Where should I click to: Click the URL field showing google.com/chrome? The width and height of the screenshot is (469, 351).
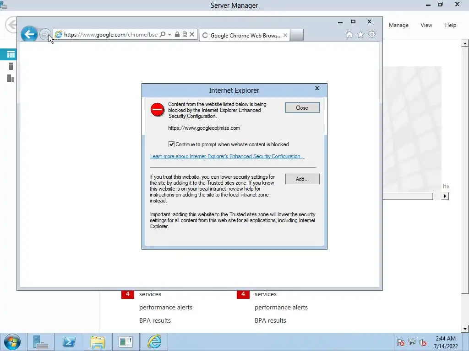pos(111,35)
